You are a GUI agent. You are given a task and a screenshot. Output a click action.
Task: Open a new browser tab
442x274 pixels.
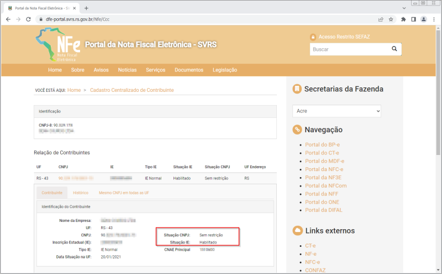point(86,8)
